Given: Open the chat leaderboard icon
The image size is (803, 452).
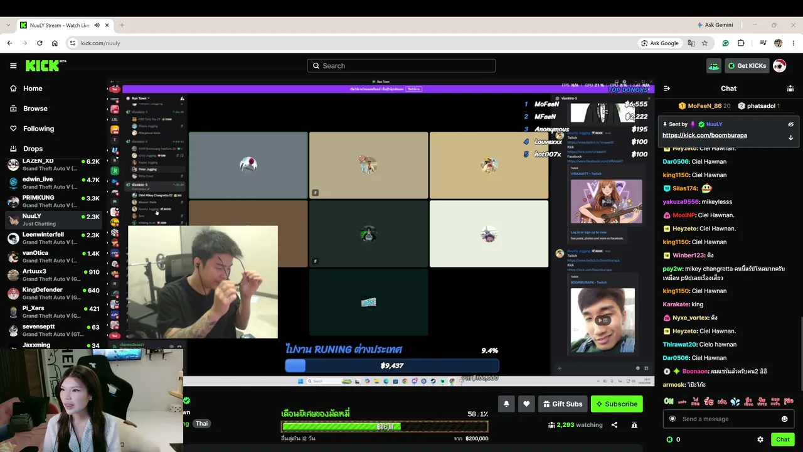Looking at the screenshot, I should click(x=790, y=89).
